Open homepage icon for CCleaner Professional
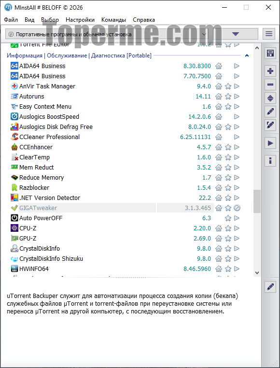280x368 pixels. pos(219,137)
